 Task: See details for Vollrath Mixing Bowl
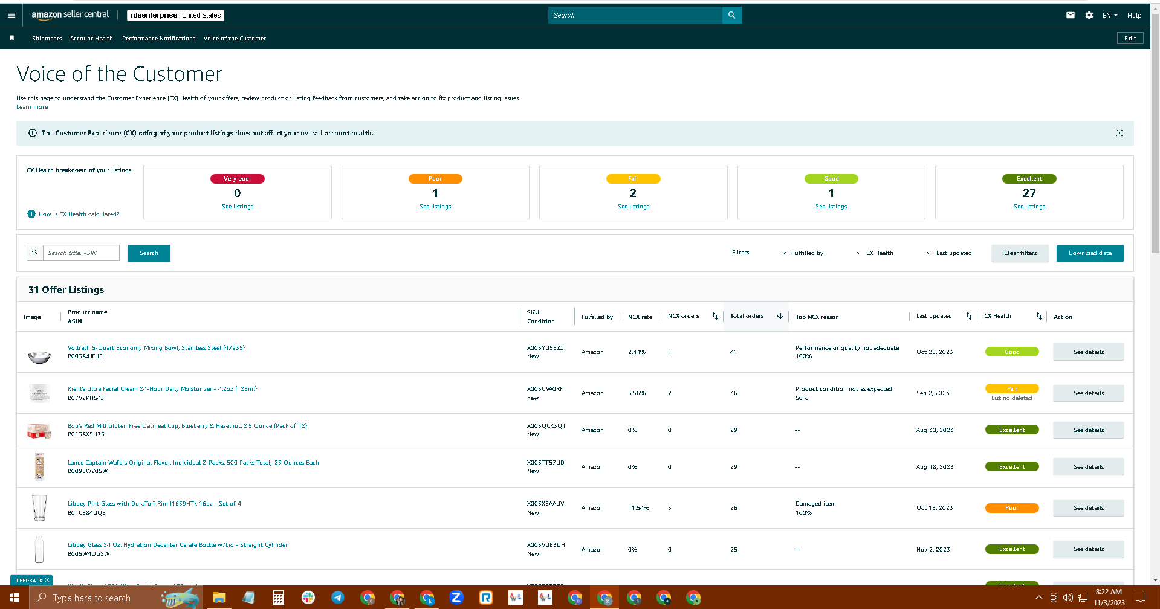point(1089,352)
